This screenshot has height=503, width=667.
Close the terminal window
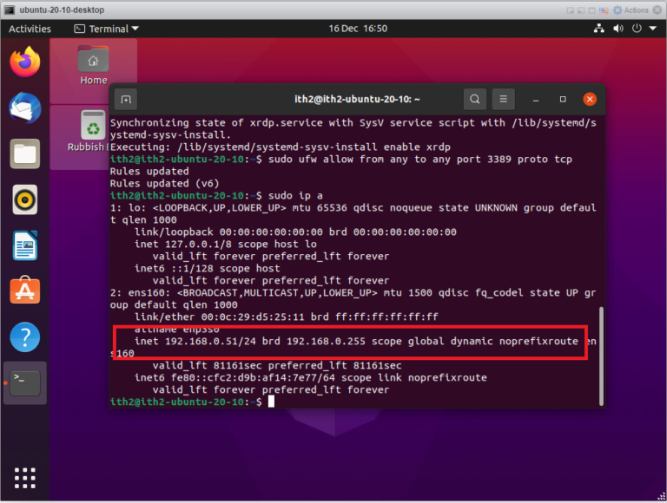[590, 100]
